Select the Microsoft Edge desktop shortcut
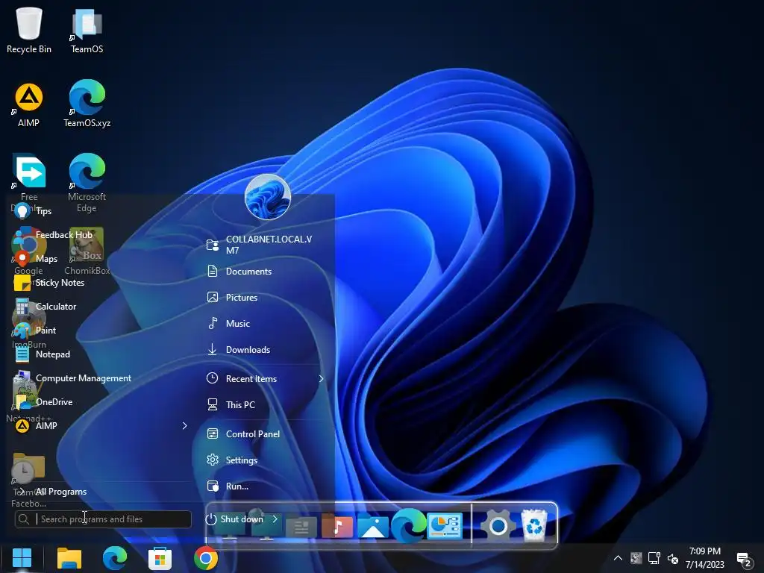This screenshot has height=573, width=764. pos(87,183)
